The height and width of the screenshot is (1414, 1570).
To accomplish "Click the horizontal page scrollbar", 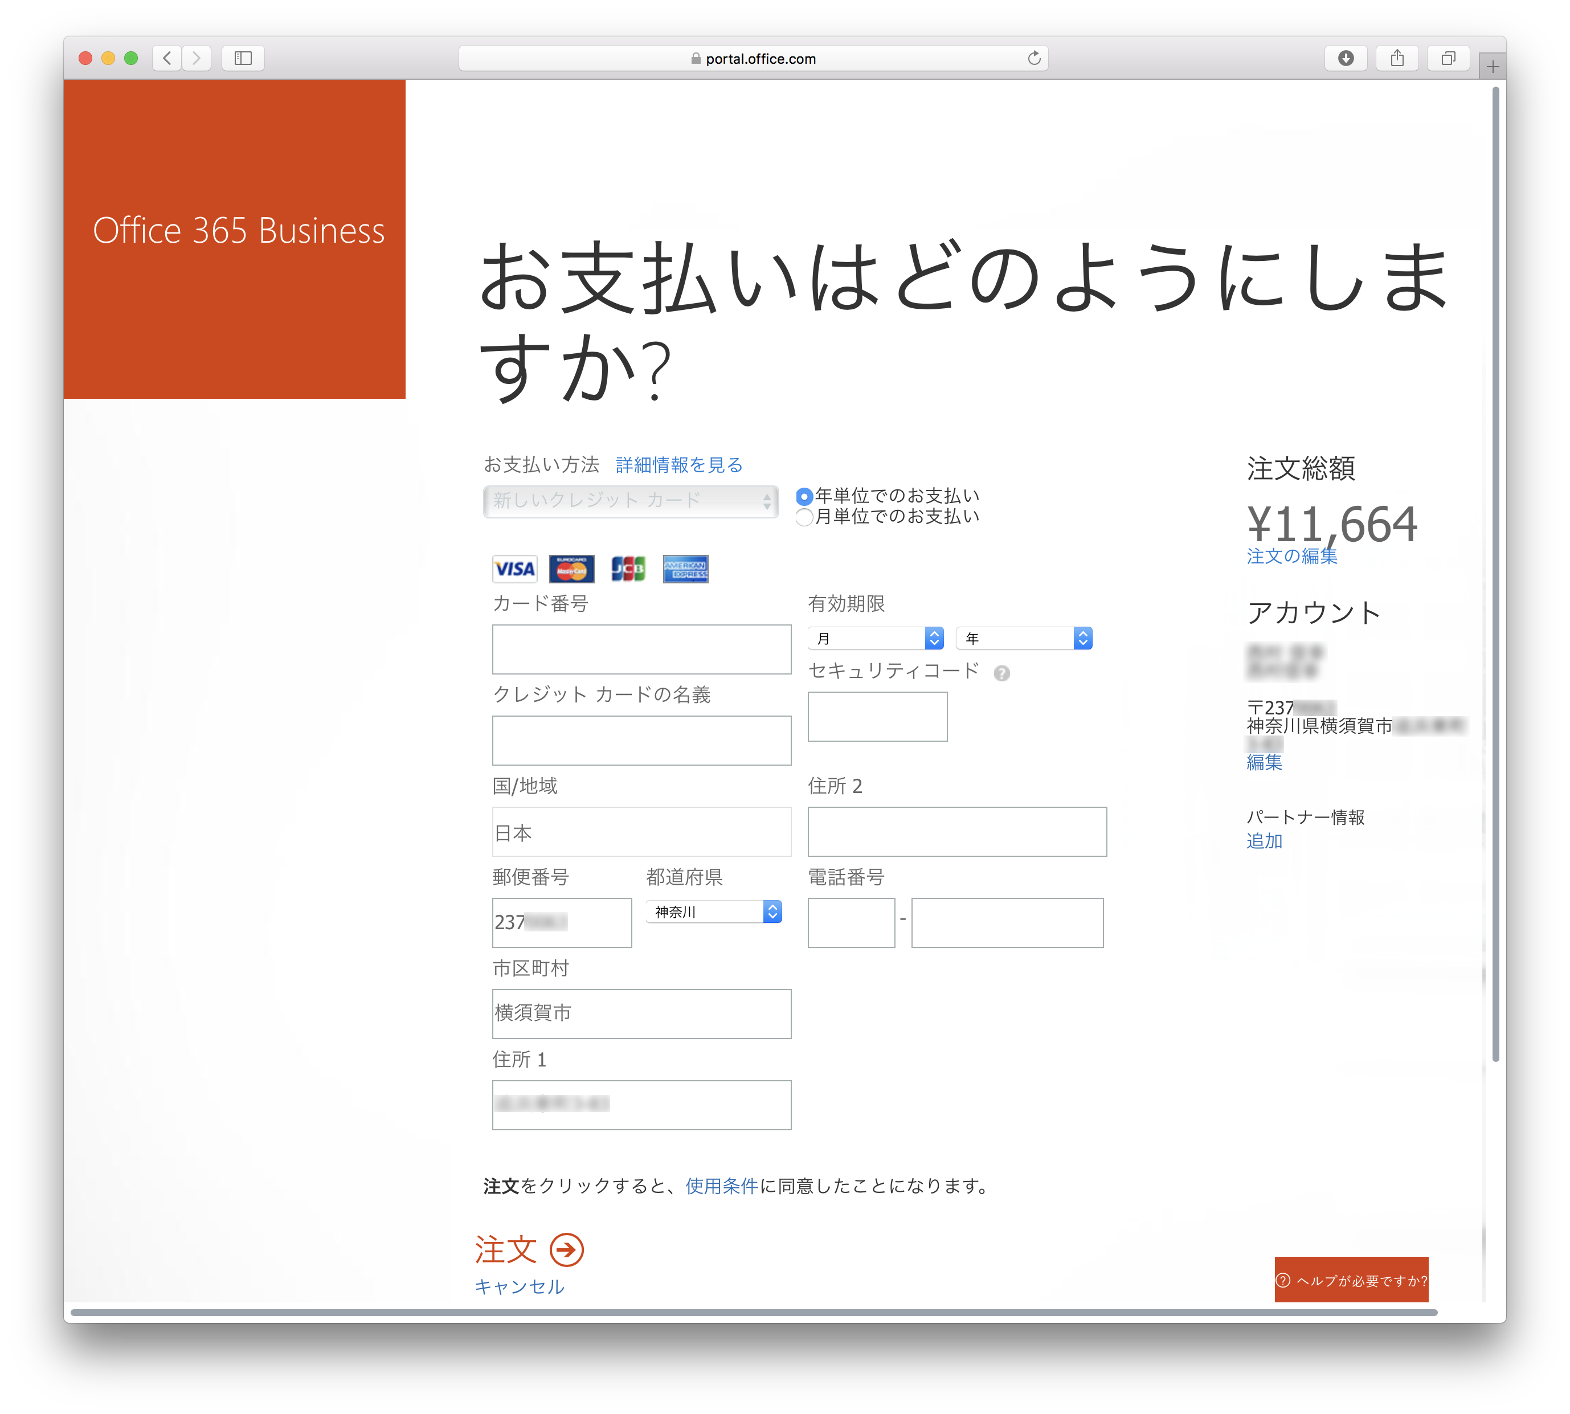I will tap(754, 1312).
